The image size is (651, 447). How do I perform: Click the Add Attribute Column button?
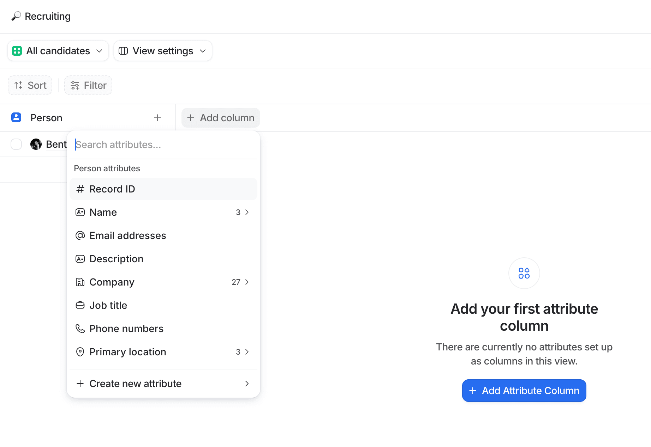click(524, 390)
